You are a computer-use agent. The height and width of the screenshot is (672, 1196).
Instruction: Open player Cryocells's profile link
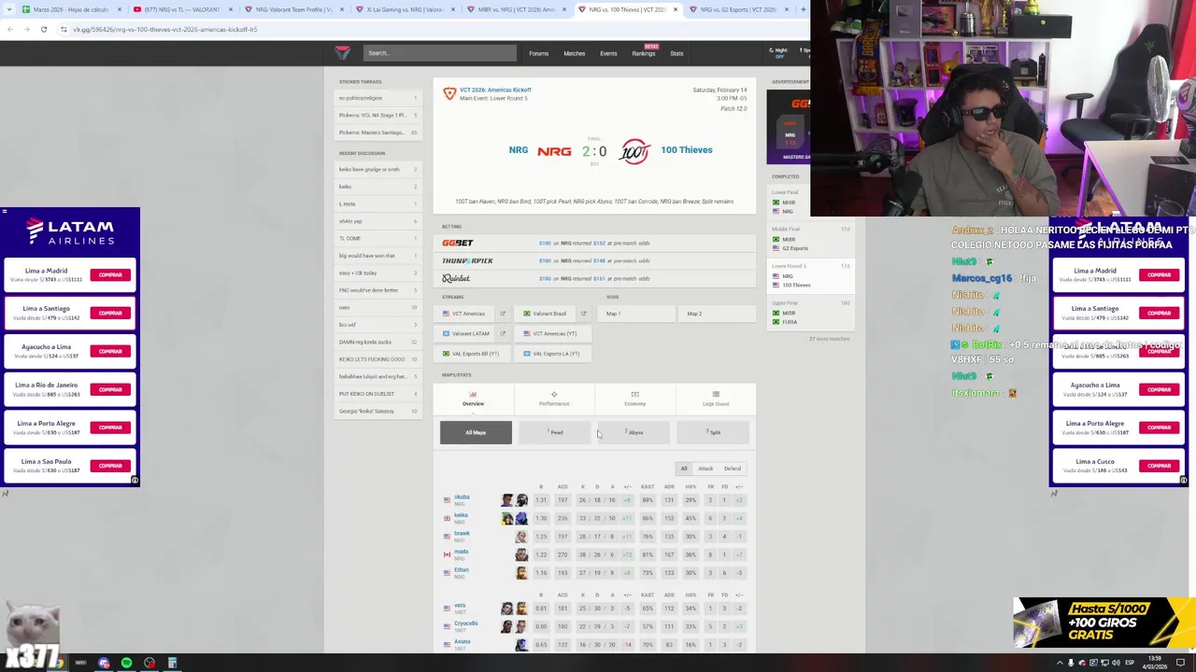click(465, 623)
